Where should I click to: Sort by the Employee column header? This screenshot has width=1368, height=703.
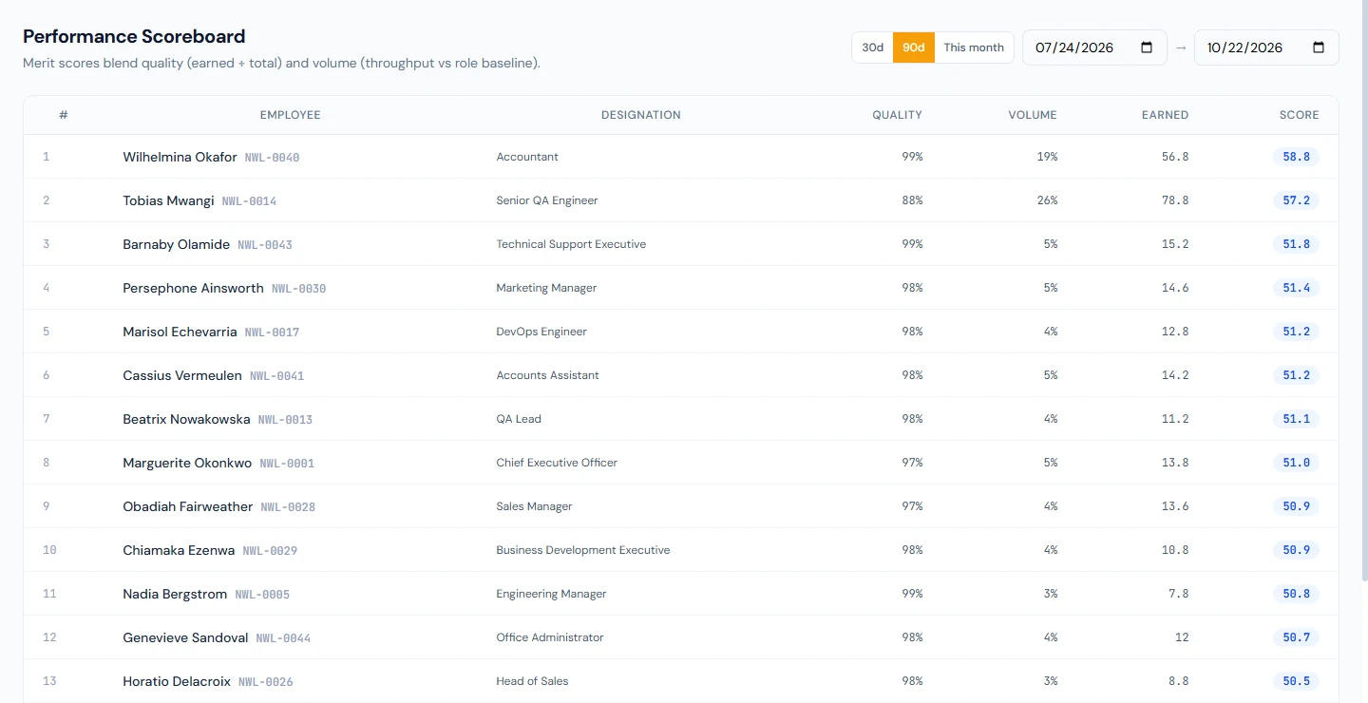290,115
